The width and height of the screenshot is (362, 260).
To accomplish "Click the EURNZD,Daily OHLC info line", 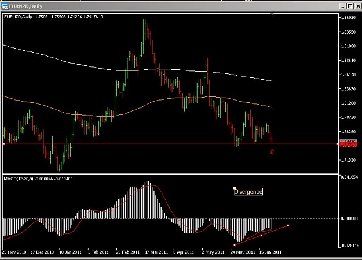I will [53, 17].
